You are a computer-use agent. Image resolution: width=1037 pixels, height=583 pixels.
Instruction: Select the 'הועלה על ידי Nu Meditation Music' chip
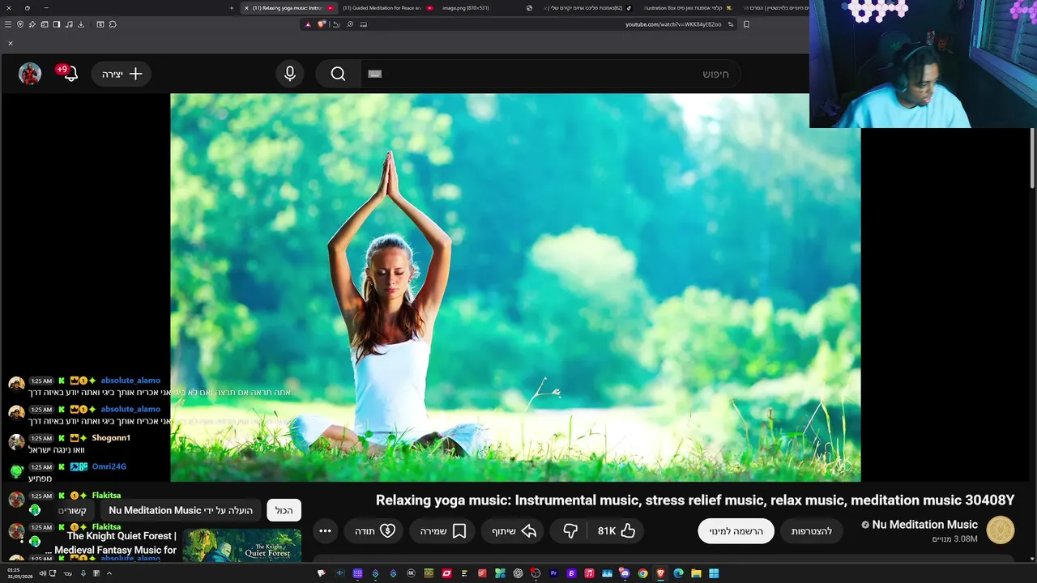(181, 510)
